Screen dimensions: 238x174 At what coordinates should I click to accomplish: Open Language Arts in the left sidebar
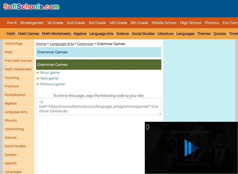tap(18, 112)
